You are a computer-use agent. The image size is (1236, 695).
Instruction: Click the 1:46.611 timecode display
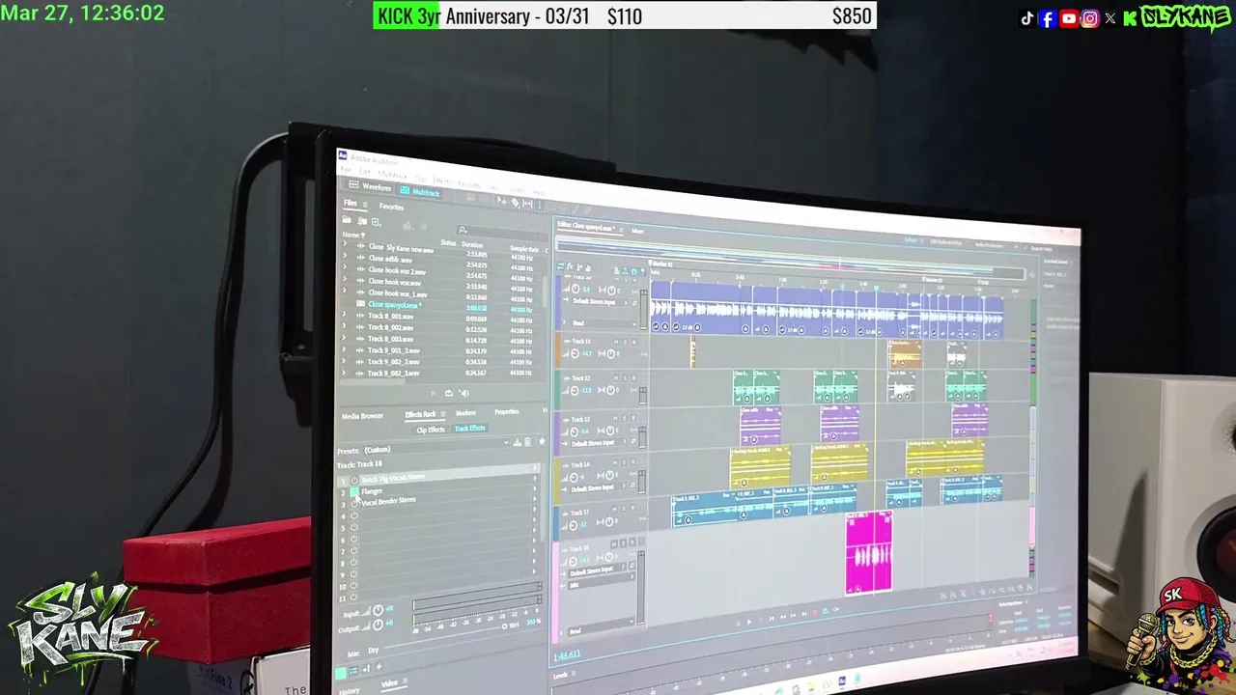[x=567, y=655]
